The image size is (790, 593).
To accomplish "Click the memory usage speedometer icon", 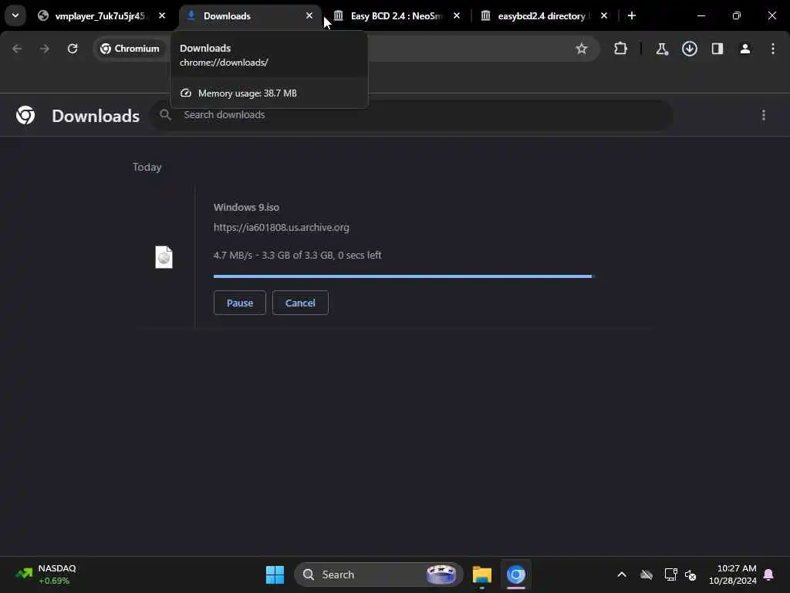I will click(186, 93).
